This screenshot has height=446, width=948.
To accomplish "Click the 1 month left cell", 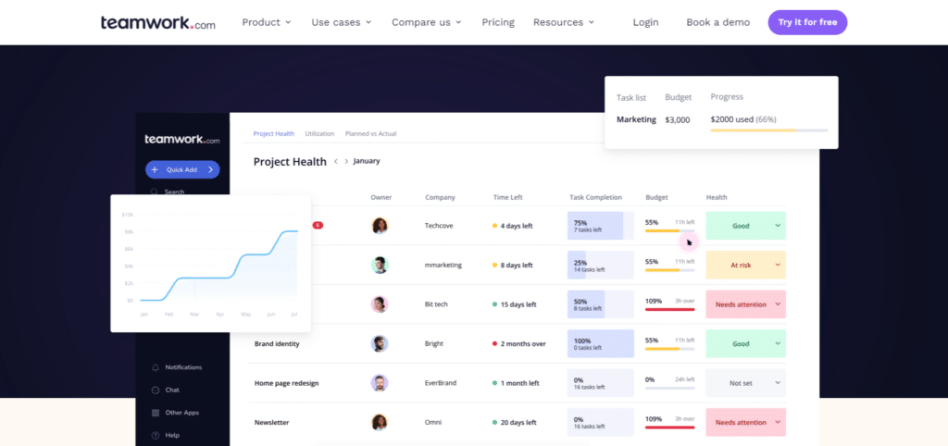I will pos(515,383).
